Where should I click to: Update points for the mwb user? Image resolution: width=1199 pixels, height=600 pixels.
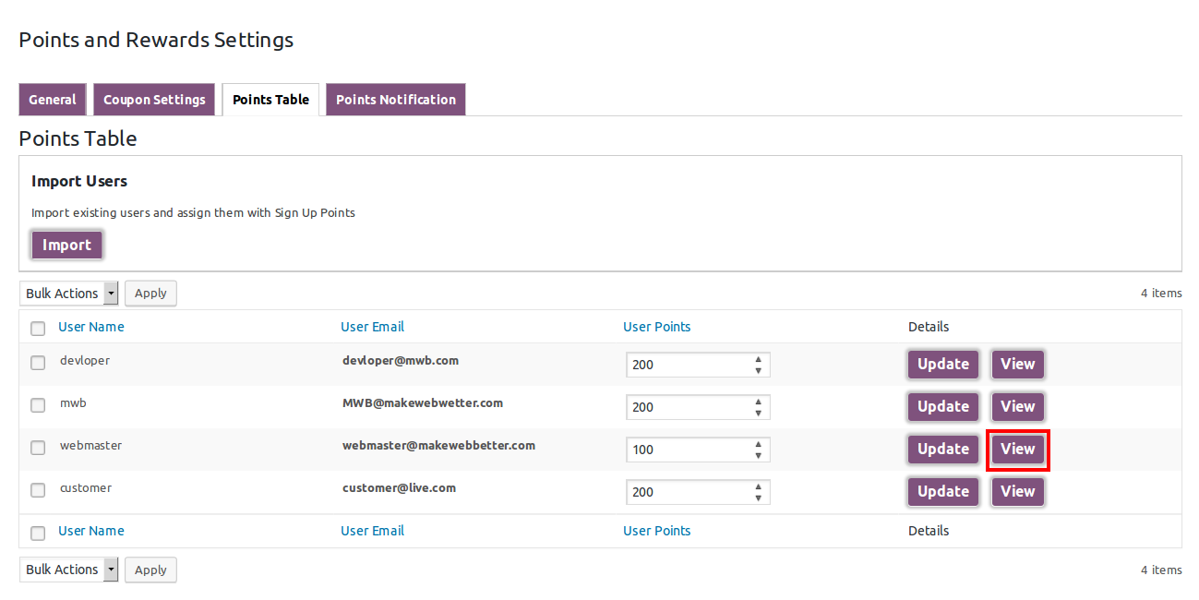(942, 406)
